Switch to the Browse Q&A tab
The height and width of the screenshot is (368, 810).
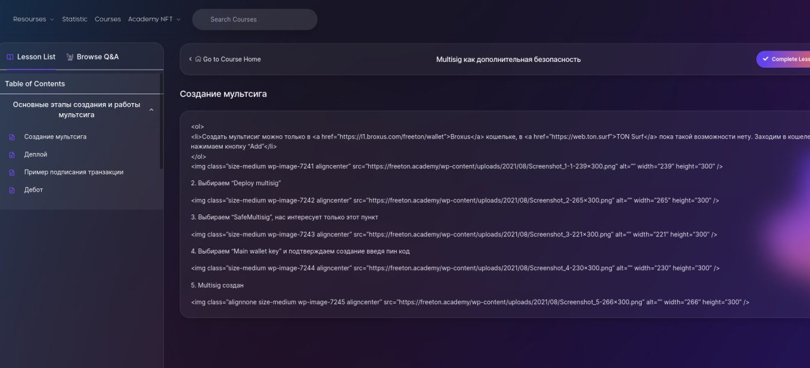pos(97,57)
